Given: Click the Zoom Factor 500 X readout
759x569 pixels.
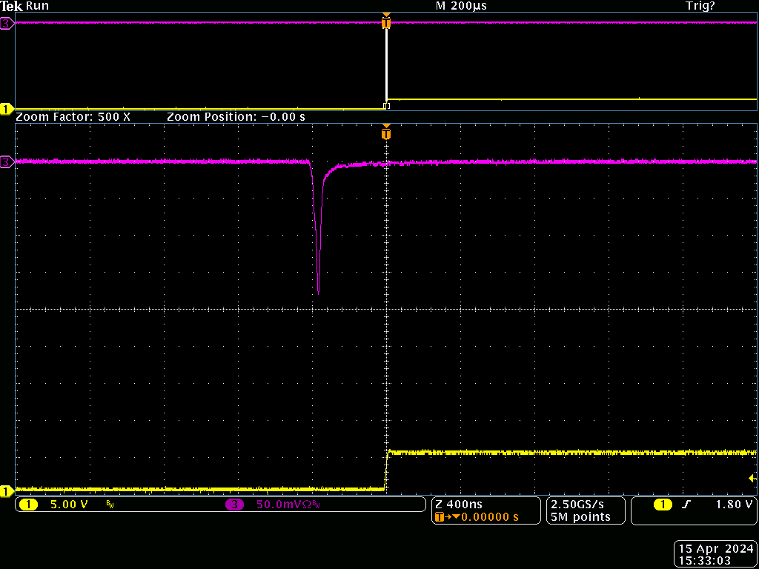Looking at the screenshot, I should 73,117.
